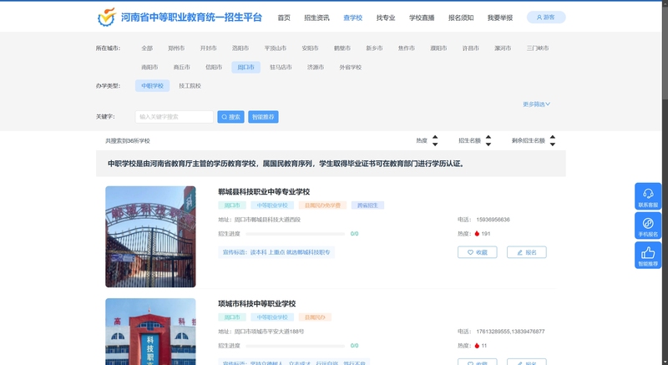This screenshot has width=668, height=365.
Task: Click the thumbs-up 智能推荐 floating widget
Action: [648, 255]
